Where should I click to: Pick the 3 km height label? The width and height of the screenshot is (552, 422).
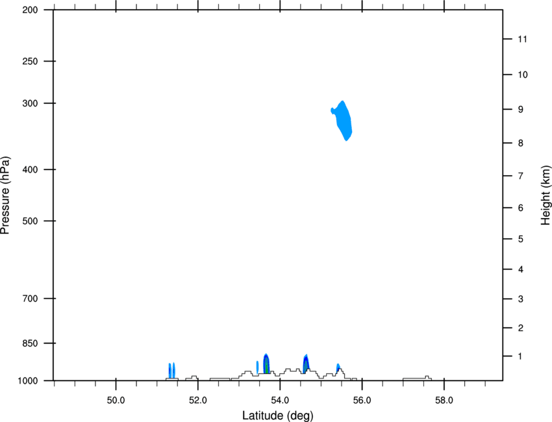(521, 299)
